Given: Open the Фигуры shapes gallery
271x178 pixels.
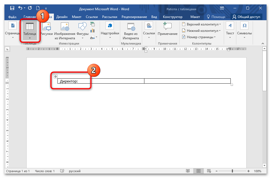Looking at the screenshot, I should click(82, 30).
